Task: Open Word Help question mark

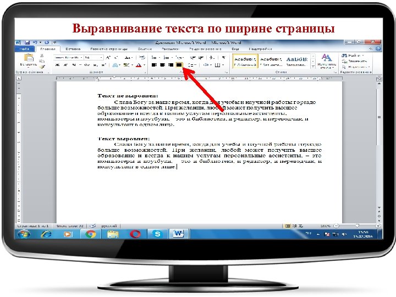Action: click(378, 49)
